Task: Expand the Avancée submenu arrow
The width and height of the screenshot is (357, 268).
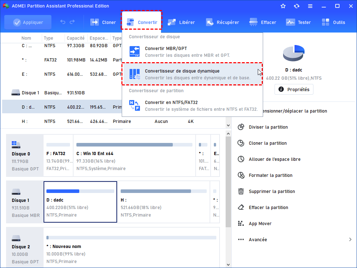Action: pyautogui.click(x=350, y=240)
